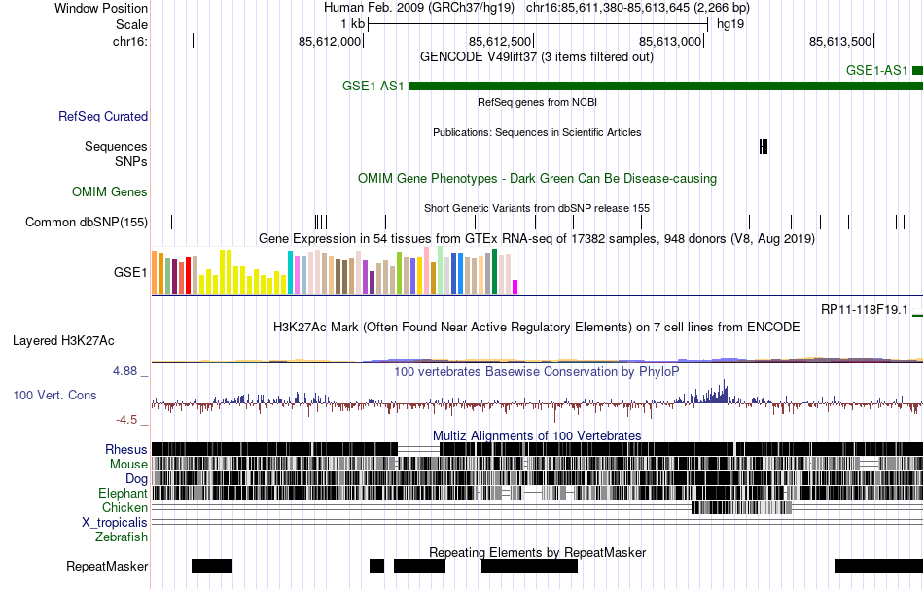
Task: Click the 100 Vert. Cons track label
Action: 54,396
